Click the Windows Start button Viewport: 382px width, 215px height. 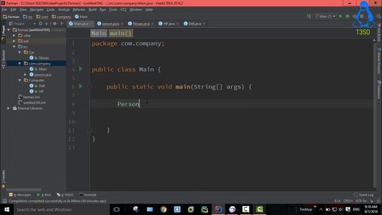[7, 210]
